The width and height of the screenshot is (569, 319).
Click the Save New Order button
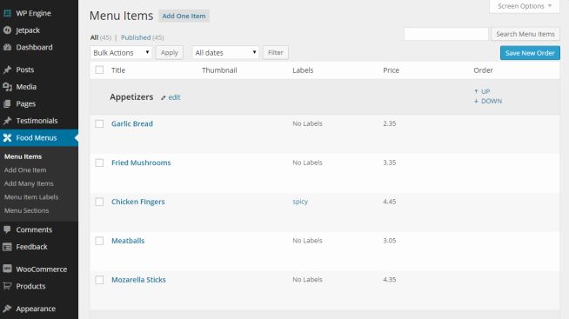530,53
